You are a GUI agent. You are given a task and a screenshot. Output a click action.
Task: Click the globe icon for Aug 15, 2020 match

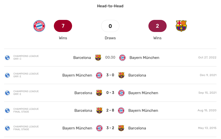(x=7, y=111)
